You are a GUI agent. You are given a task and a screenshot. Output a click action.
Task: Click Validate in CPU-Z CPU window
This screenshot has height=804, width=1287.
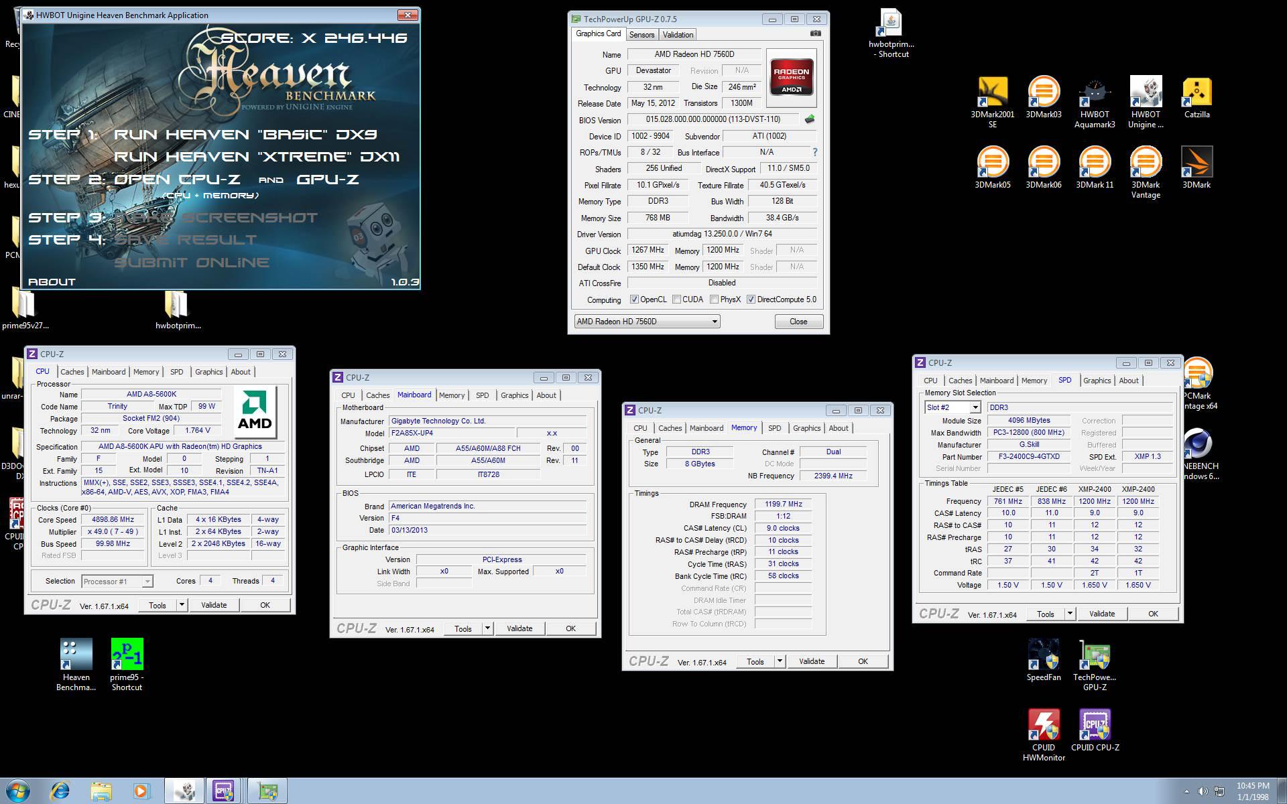214,605
